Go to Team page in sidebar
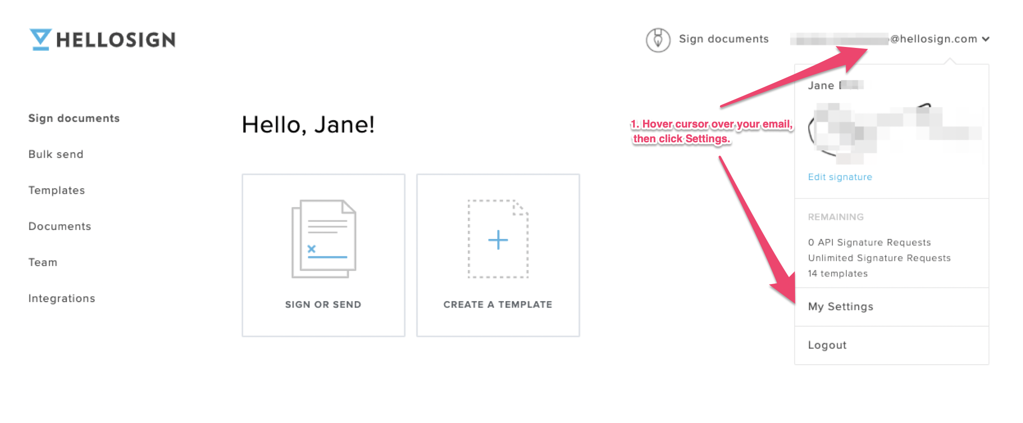Viewport: 1023px width, 423px height. (x=43, y=262)
